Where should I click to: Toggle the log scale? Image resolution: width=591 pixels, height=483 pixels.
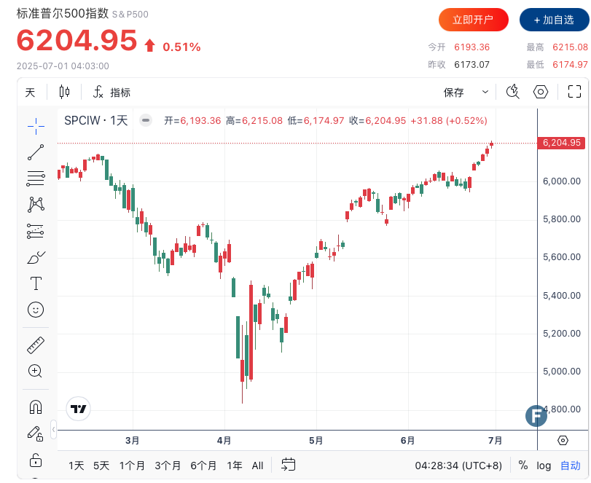tap(544, 466)
